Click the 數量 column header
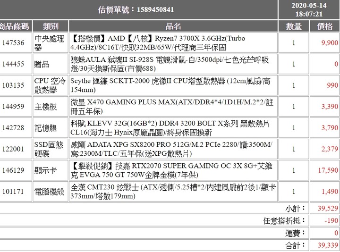This screenshot has height=252, width=340. coord(294,26)
